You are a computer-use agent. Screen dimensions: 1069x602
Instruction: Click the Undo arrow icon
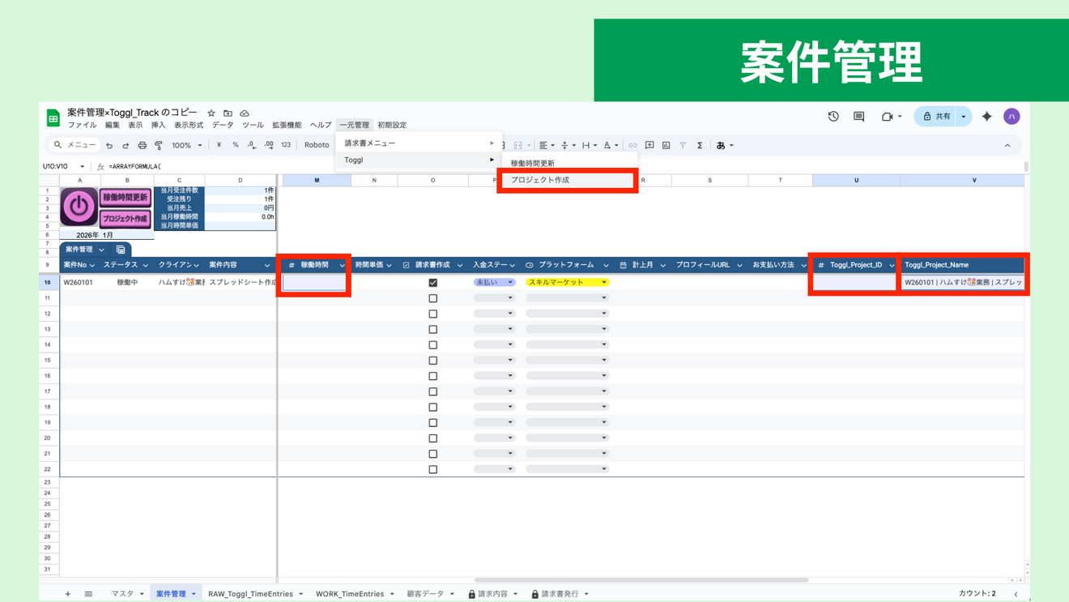point(109,146)
